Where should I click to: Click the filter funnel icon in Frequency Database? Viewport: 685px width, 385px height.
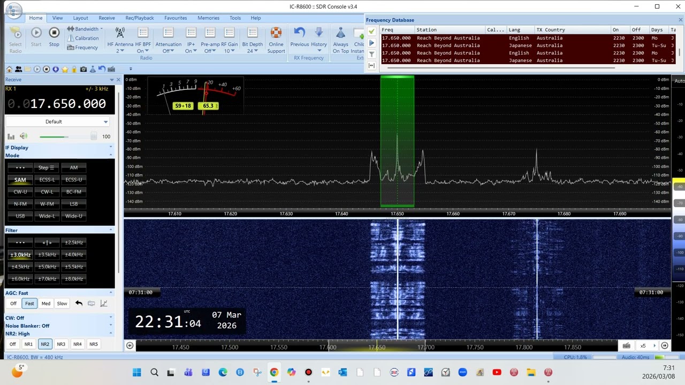click(x=372, y=54)
